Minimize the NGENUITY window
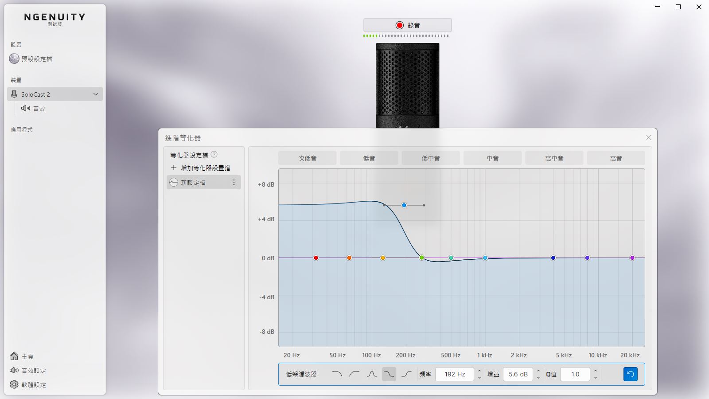This screenshot has width=709, height=399. coord(658,7)
